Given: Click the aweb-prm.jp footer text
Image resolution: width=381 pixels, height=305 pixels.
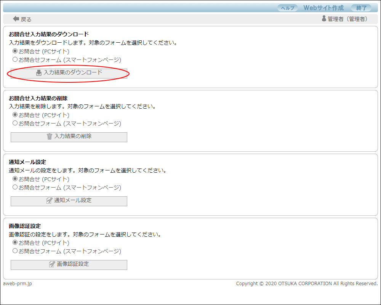Looking at the screenshot, I should coord(18,284).
